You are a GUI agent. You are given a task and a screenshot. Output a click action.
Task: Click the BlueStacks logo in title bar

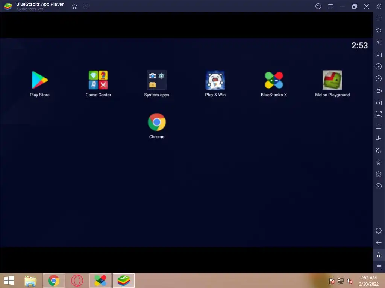point(8,6)
